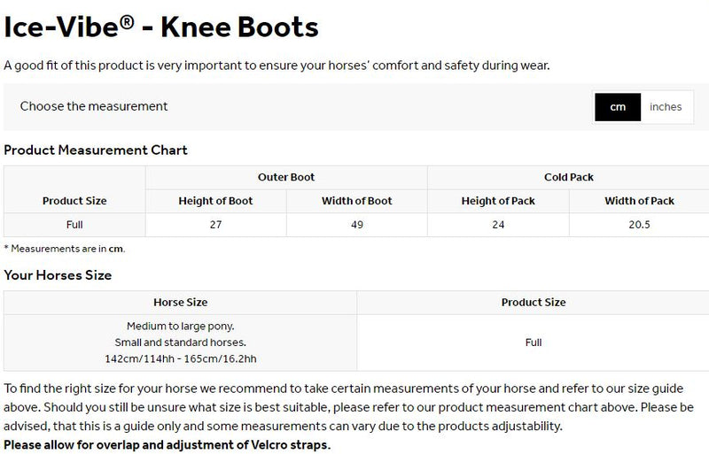Click the Full value in horse size table

coord(534,342)
